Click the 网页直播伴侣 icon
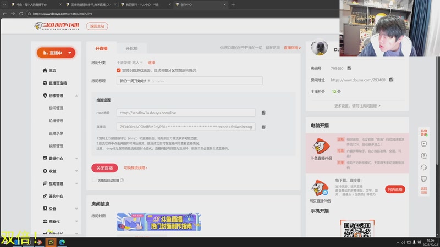 point(320,188)
